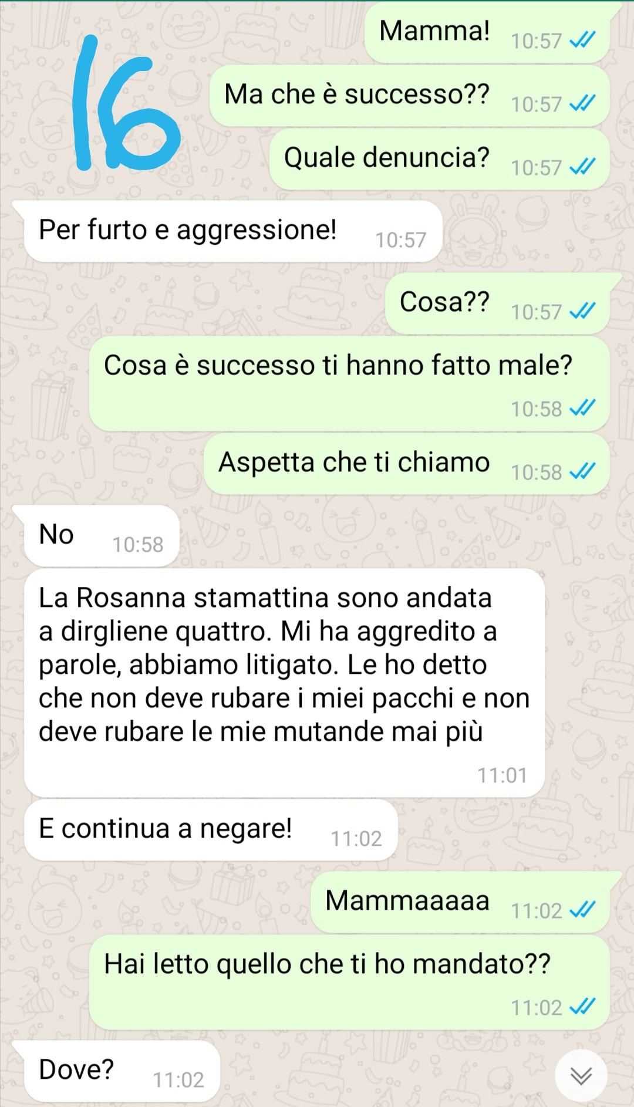634x1107 pixels.
Task: Tap read receipt ticks on 'Mamma!' message
Action: pos(582,41)
